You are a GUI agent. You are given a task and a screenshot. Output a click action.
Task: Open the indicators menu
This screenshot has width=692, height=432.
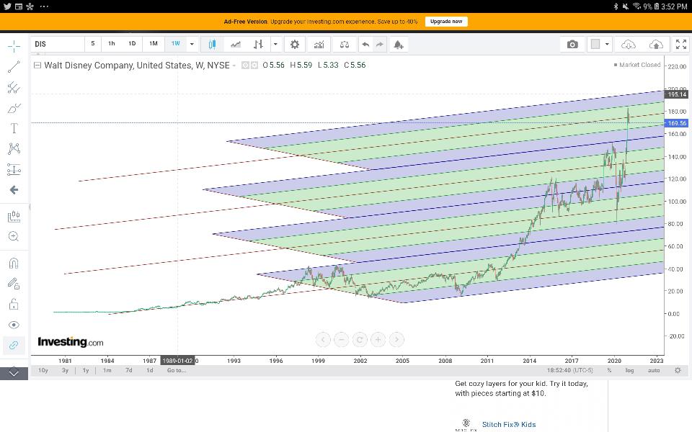[x=319, y=44]
